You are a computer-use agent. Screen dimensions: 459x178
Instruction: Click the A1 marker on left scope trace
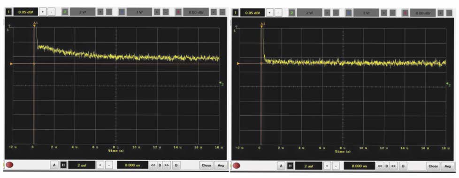point(35,23)
